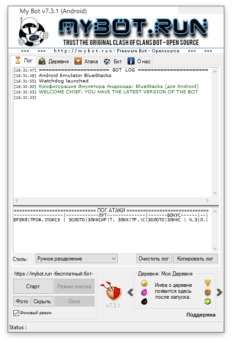Image resolution: width=232 pixels, height=342 pixels.
Task: Click the gold trophy icon
Action: pos(207,283)
